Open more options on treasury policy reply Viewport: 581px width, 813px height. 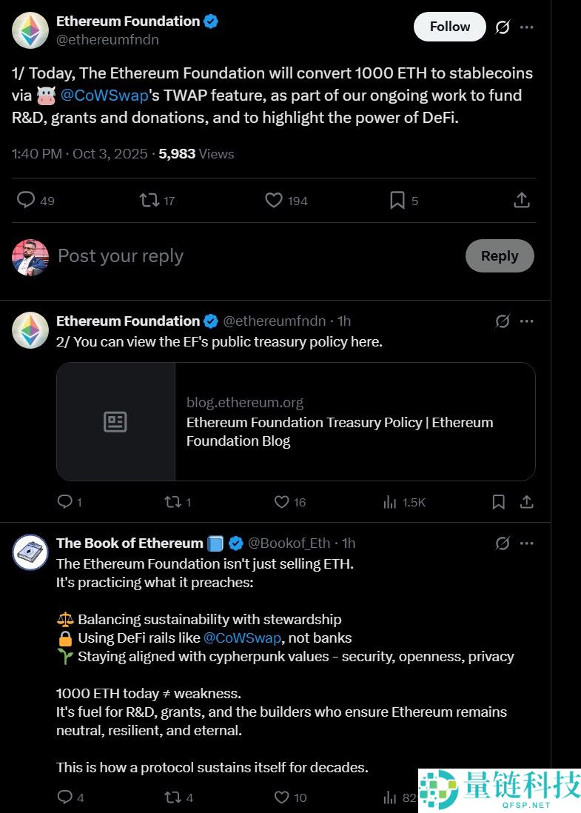click(x=527, y=321)
